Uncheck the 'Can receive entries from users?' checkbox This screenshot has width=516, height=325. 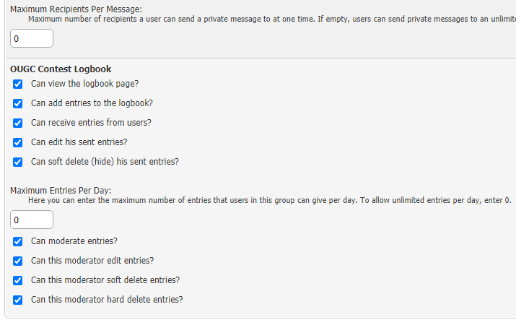tap(18, 123)
